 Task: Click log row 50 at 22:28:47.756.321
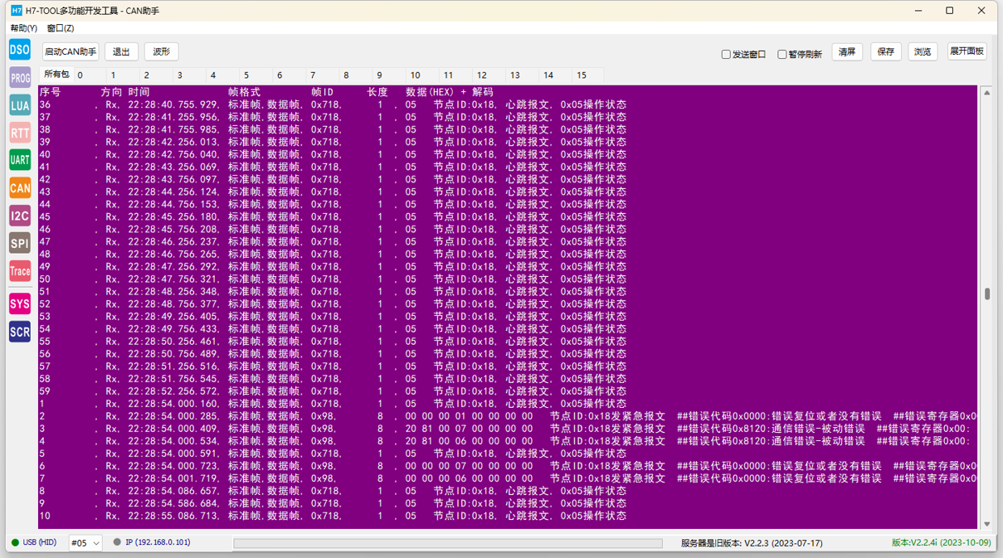click(333, 279)
